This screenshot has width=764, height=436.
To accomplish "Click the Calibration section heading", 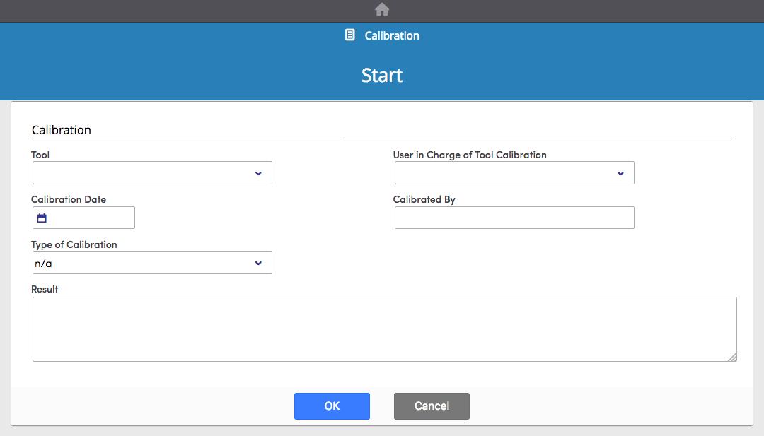I will (62, 130).
